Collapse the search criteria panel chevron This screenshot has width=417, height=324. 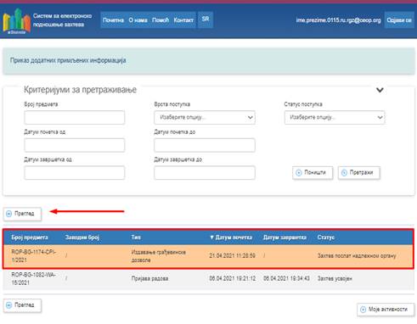pyautogui.click(x=380, y=90)
